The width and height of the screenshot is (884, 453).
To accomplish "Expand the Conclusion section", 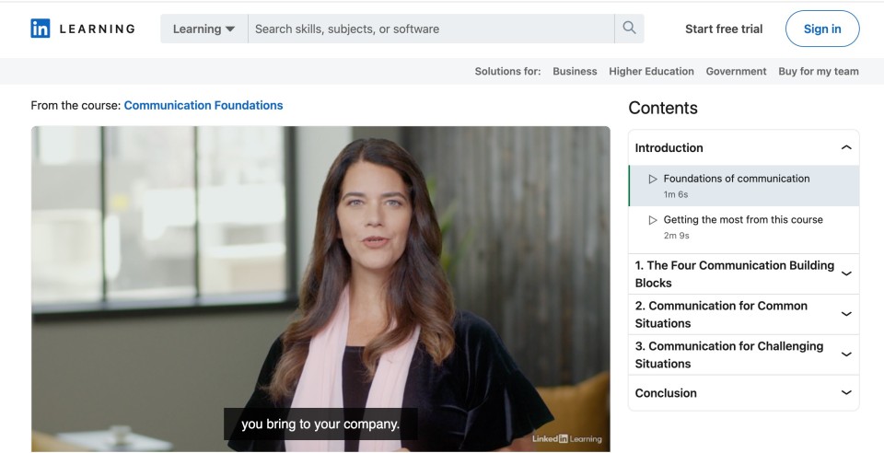I will pos(744,393).
